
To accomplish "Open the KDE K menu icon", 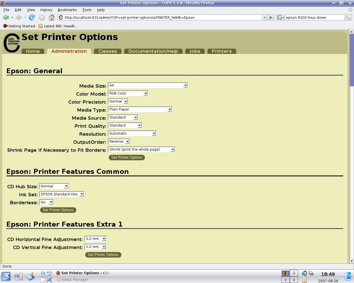I will pyautogui.click(x=6, y=276).
